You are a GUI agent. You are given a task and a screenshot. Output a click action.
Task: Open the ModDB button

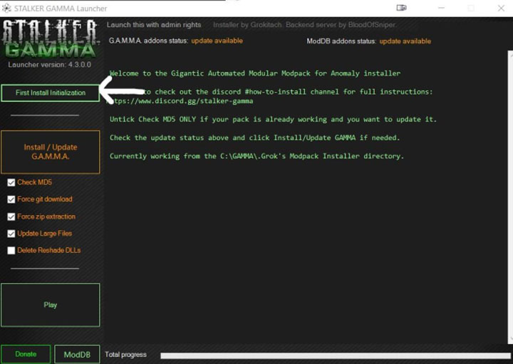(x=77, y=354)
